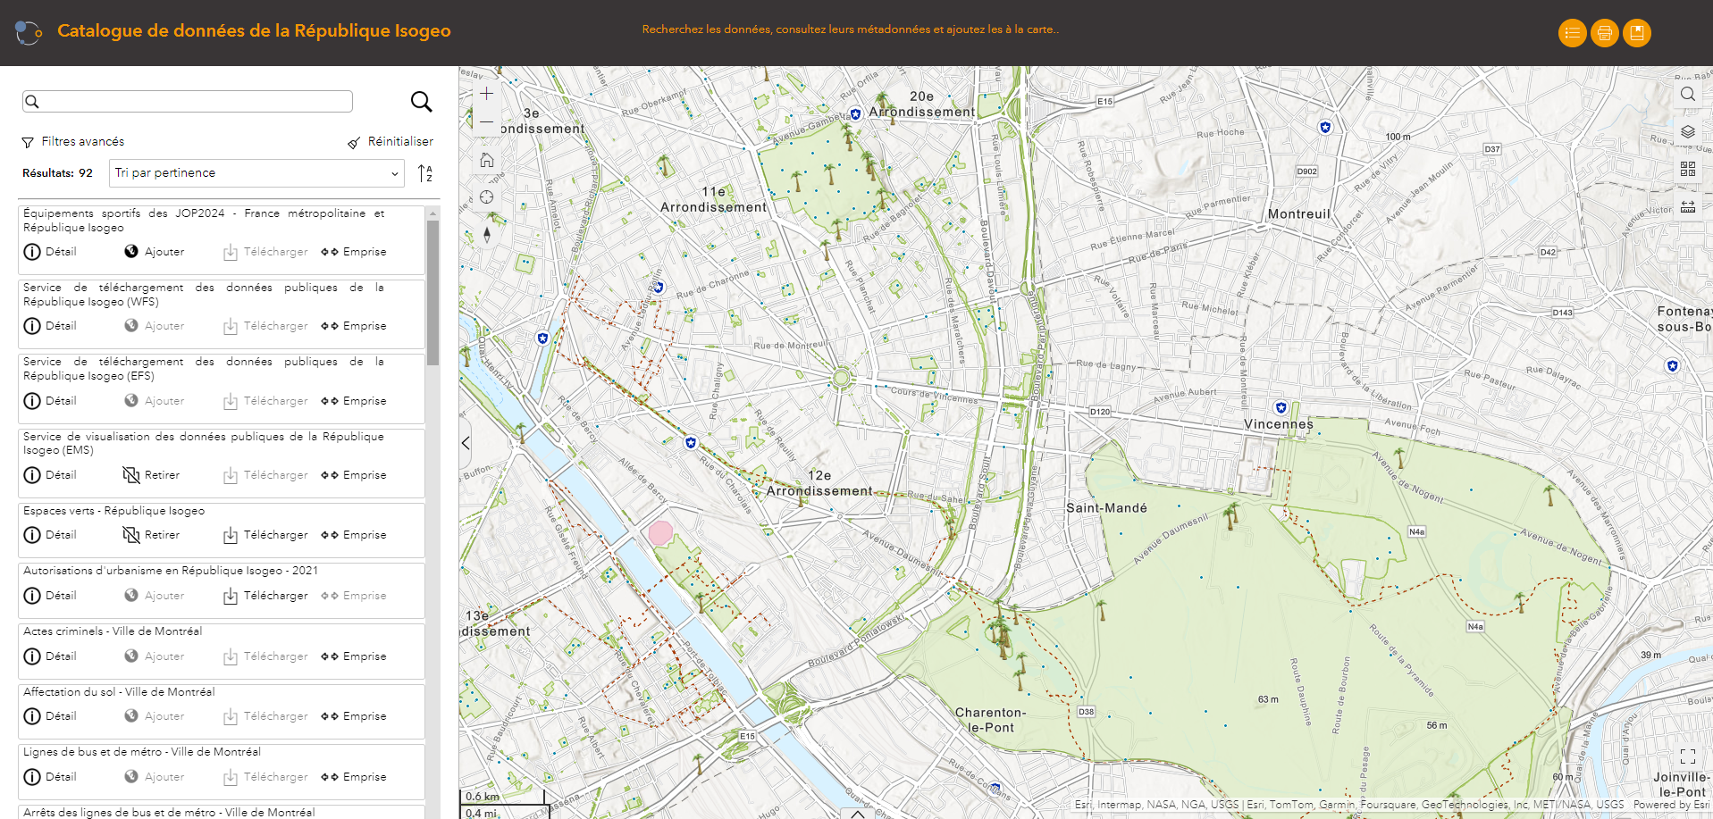
Task: Locate my position on map
Action: click(487, 197)
